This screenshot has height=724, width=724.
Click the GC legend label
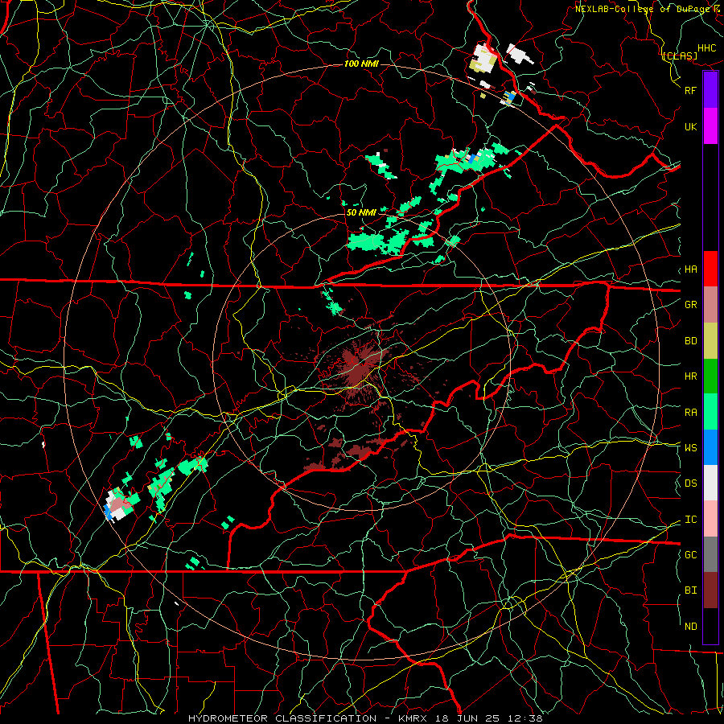(691, 555)
